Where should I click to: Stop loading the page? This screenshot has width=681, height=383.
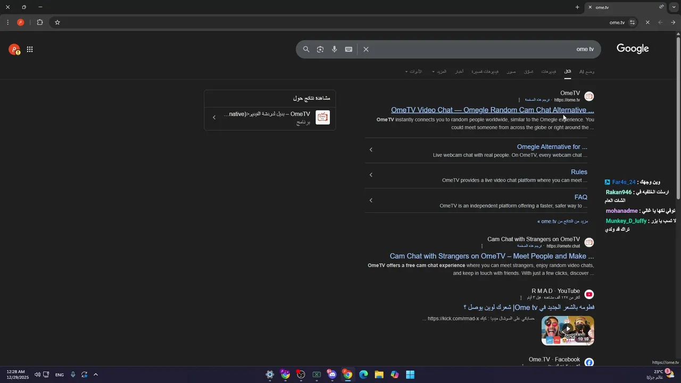click(x=647, y=22)
